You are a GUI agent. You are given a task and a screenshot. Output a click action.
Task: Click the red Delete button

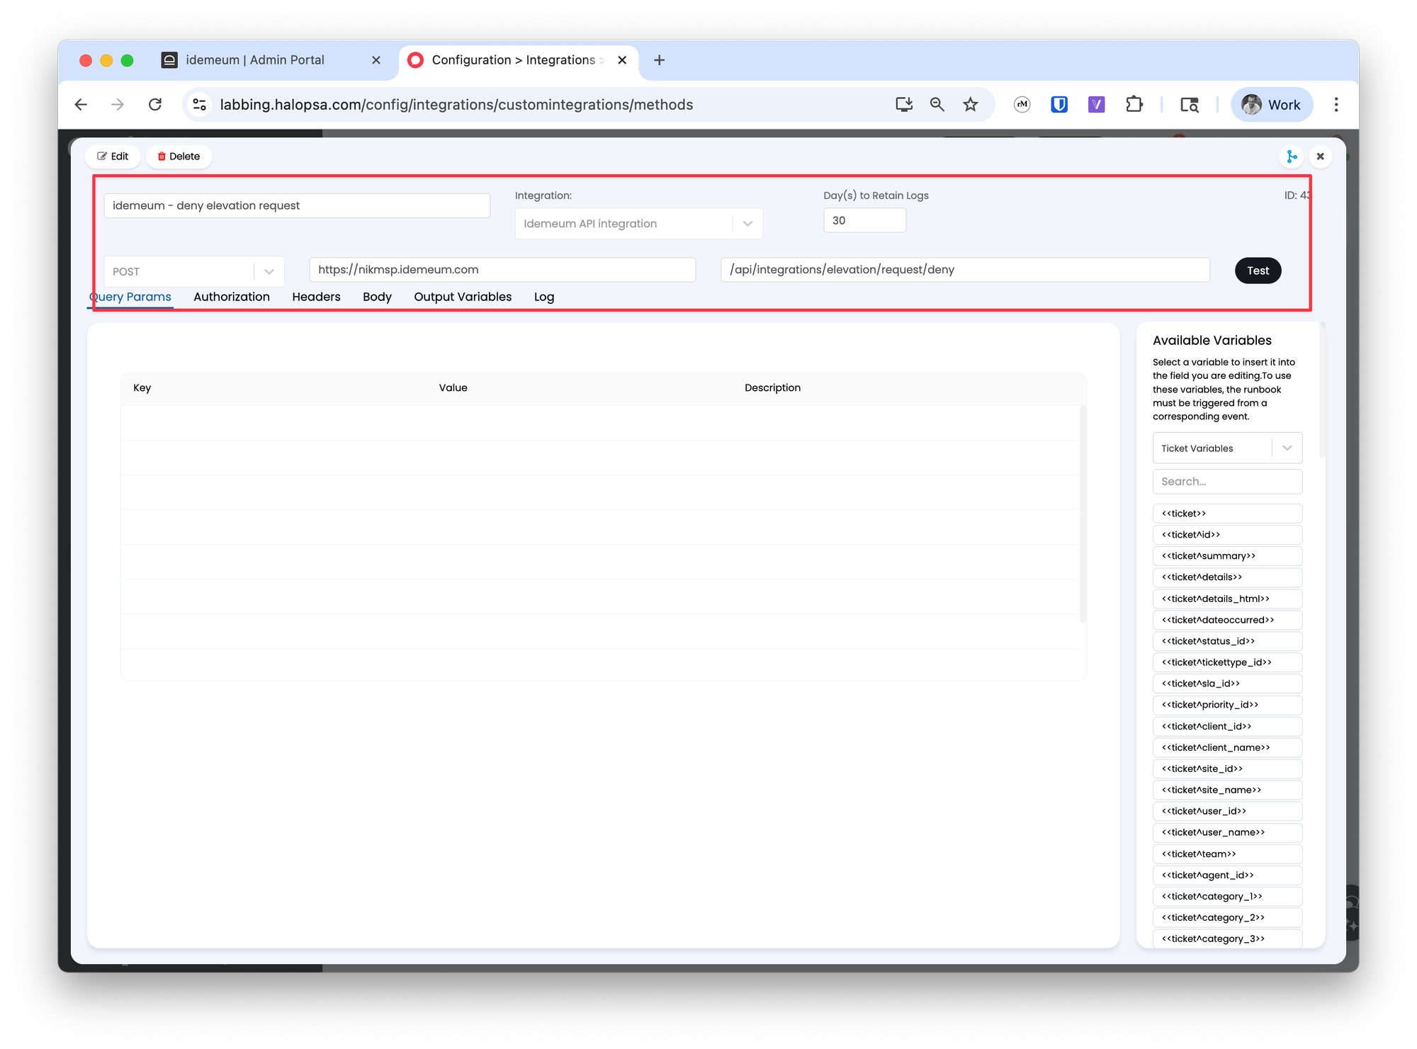[179, 157]
